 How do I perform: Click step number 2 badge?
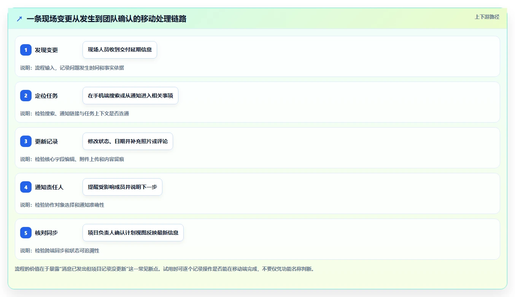coord(26,96)
